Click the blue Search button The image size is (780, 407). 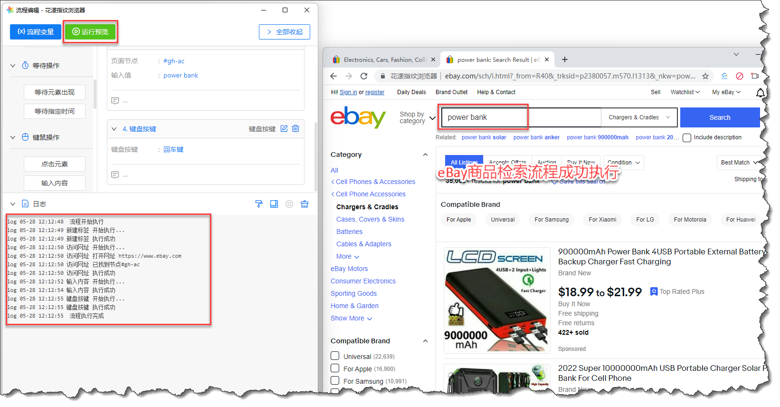click(720, 117)
